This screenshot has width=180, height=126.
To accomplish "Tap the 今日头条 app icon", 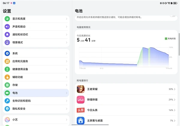I will tap(80, 110).
